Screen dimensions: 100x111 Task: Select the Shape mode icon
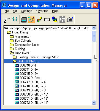click(55, 19)
